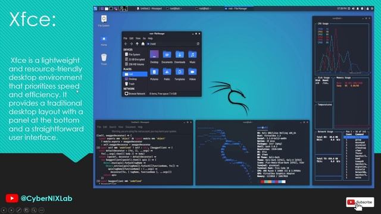Open the Home desktop icon
Image resolution: width=381 pixels, height=214 pixels.
[104, 41]
